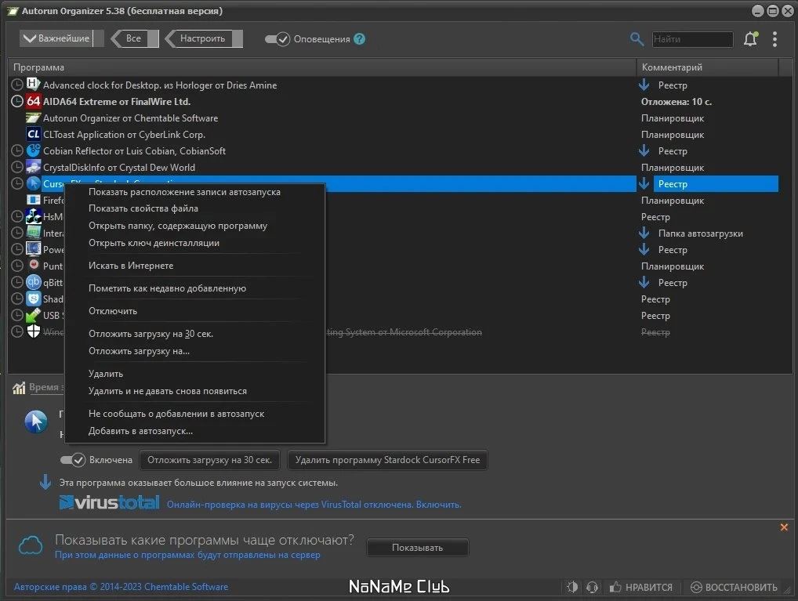Click the Cobian Reflector program icon
Image resolution: width=798 pixels, height=601 pixels.
click(34, 150)
